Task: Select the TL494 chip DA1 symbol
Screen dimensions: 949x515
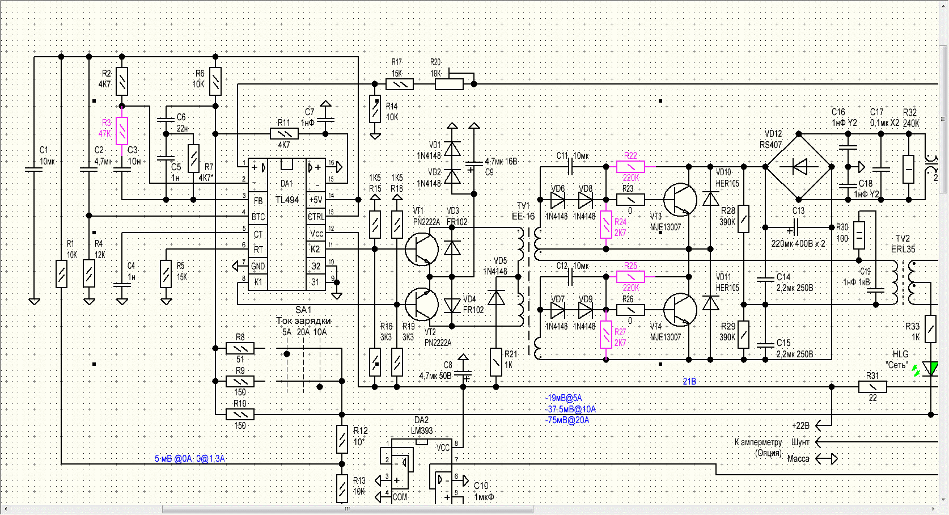Action: [x=287, y=224]
